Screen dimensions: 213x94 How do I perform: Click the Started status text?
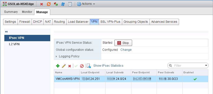pos(107,43)
